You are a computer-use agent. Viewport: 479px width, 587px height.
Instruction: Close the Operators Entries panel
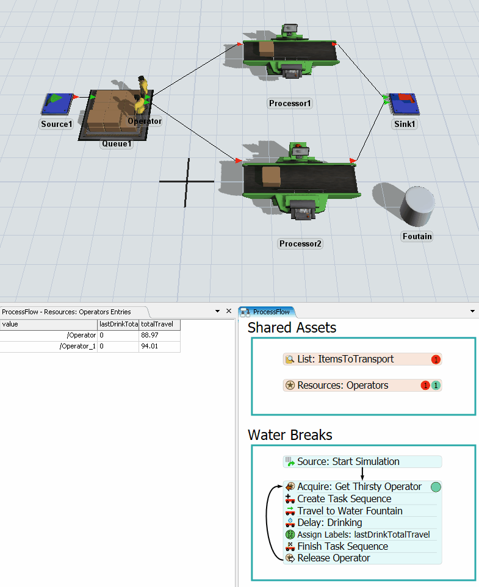229,311
